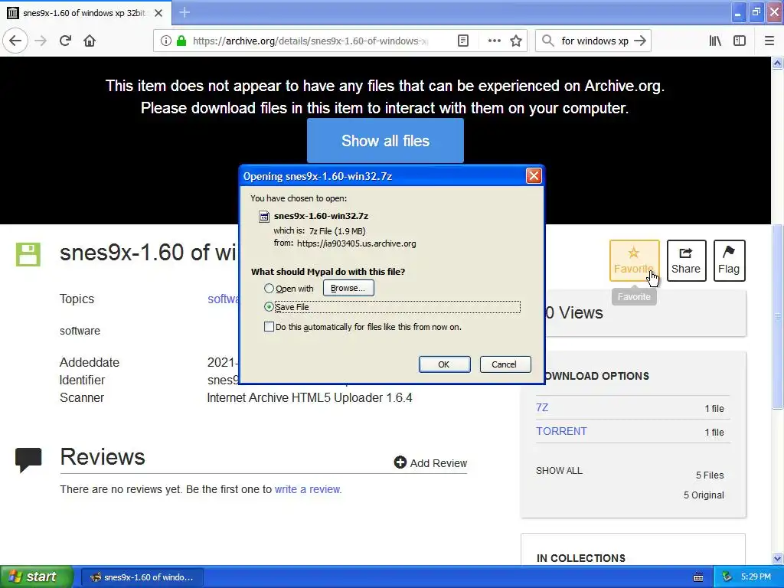Confirm the download with OK
Image resolution: width=784 pixels, height=588 pixels.
click(444, 364)
